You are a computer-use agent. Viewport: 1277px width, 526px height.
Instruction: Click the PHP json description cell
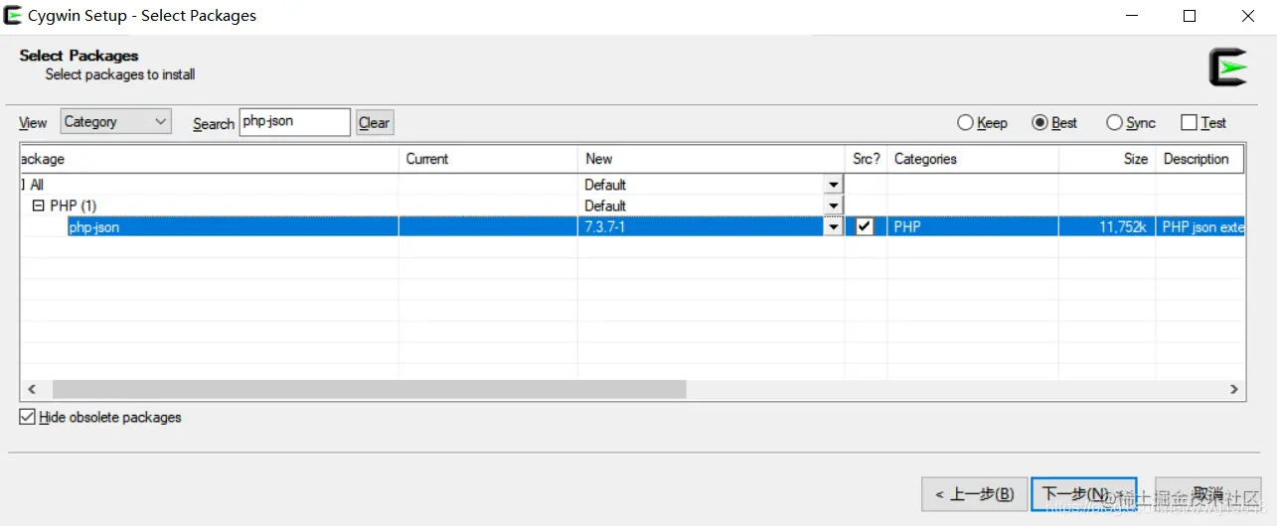point(1200,227)
